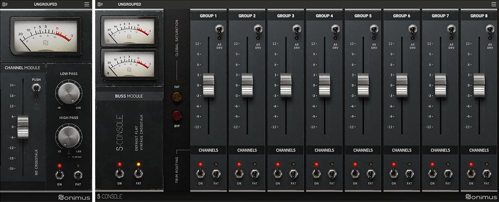Click the settings gear below PUSH switch
The width and height of the screenshot is (499, 202).
point(37,106)
